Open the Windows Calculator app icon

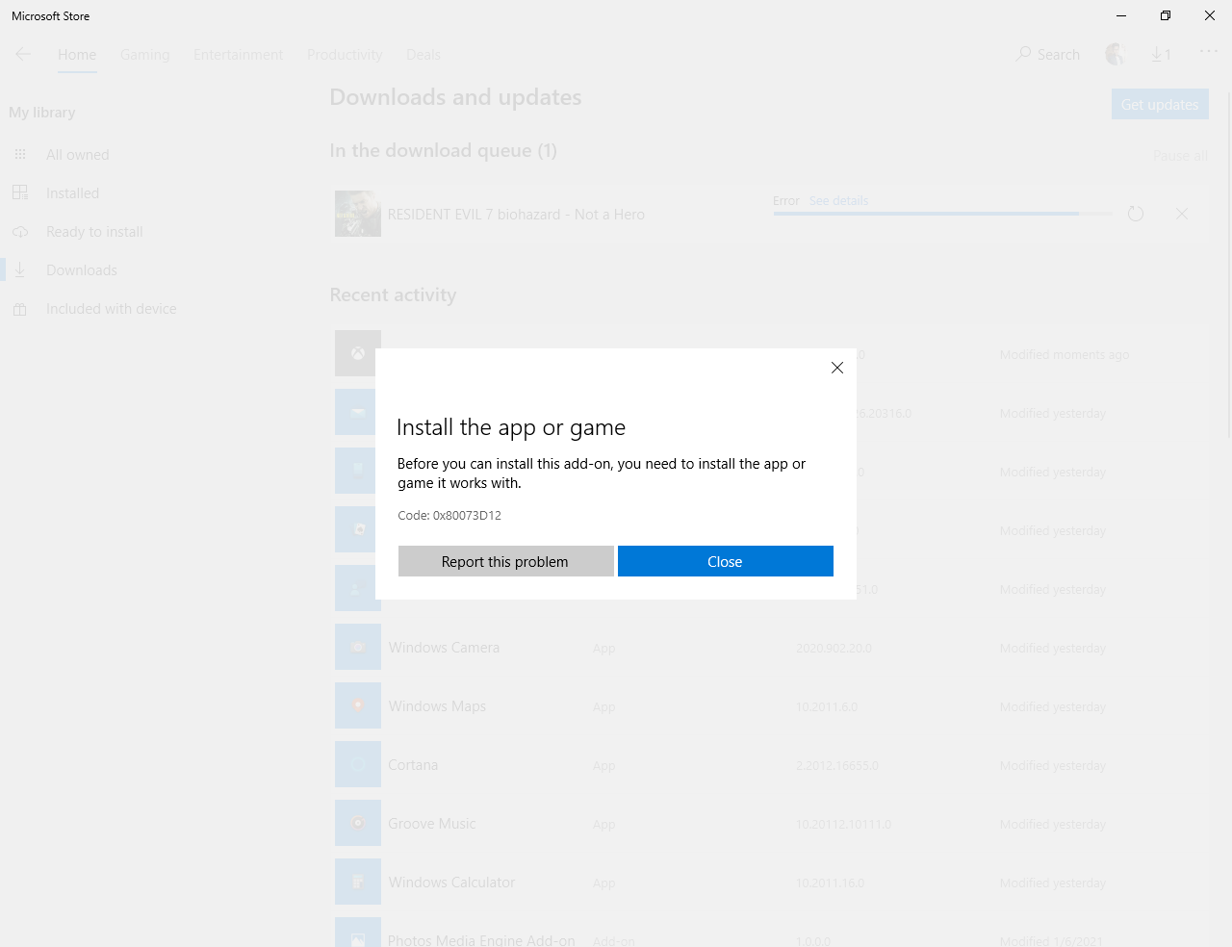[x=358, y=882]
